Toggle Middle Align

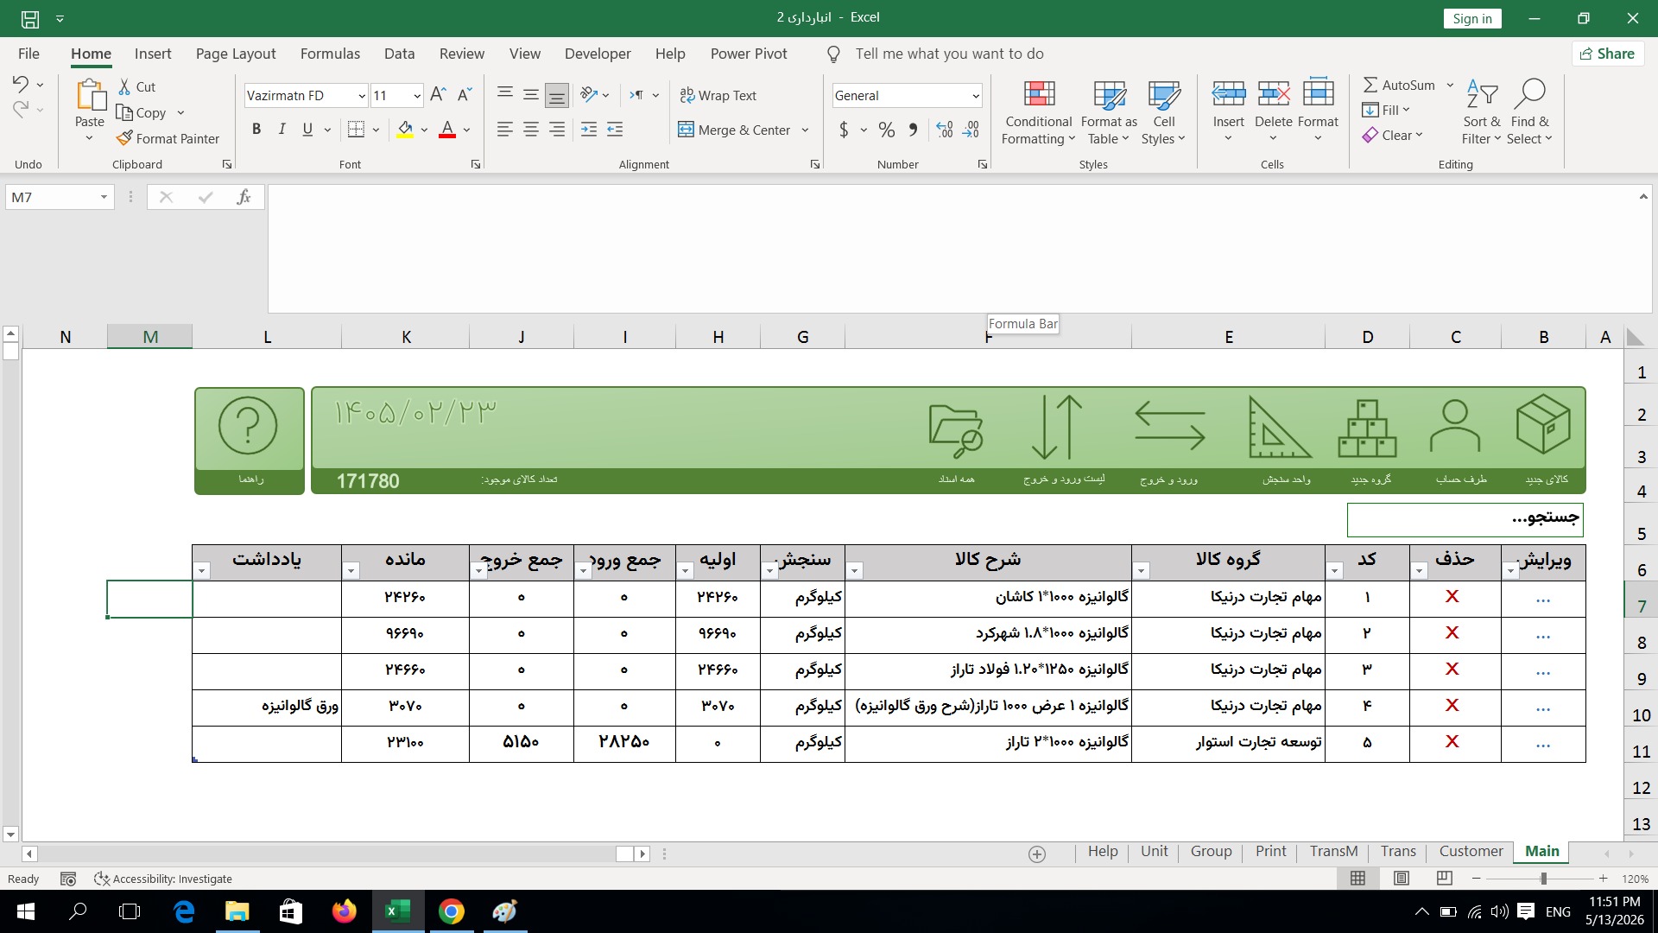coord(531,95)
